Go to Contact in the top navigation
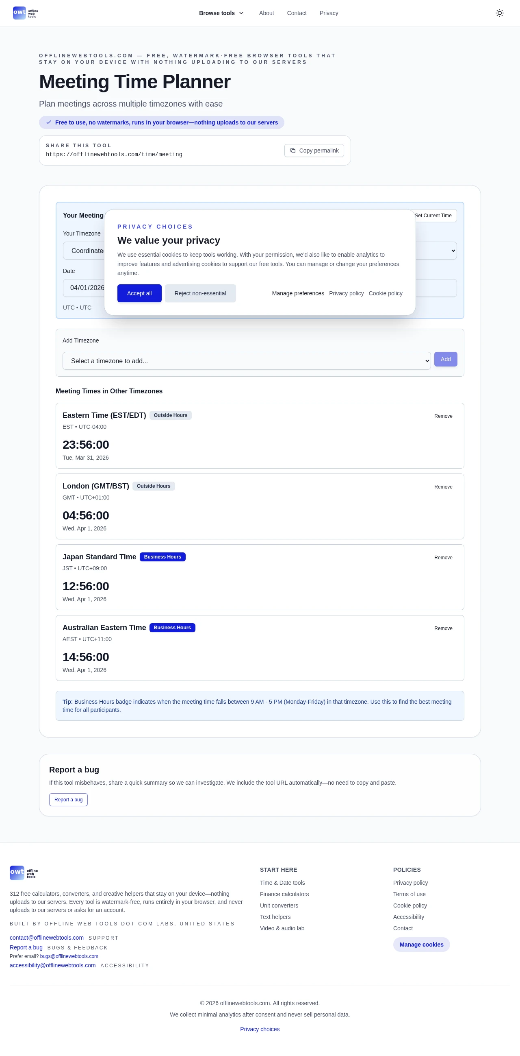520x1056 pixels. (x=297, y=13)
